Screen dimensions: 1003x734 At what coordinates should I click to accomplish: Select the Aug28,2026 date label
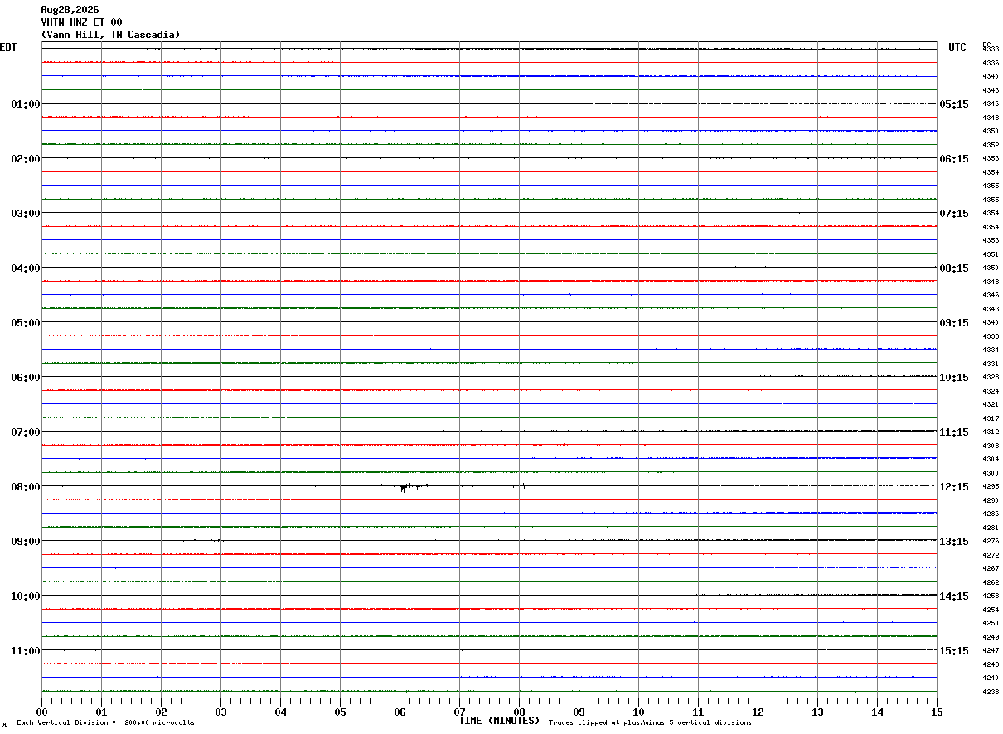pyautogui.click(x=70, y=10)
